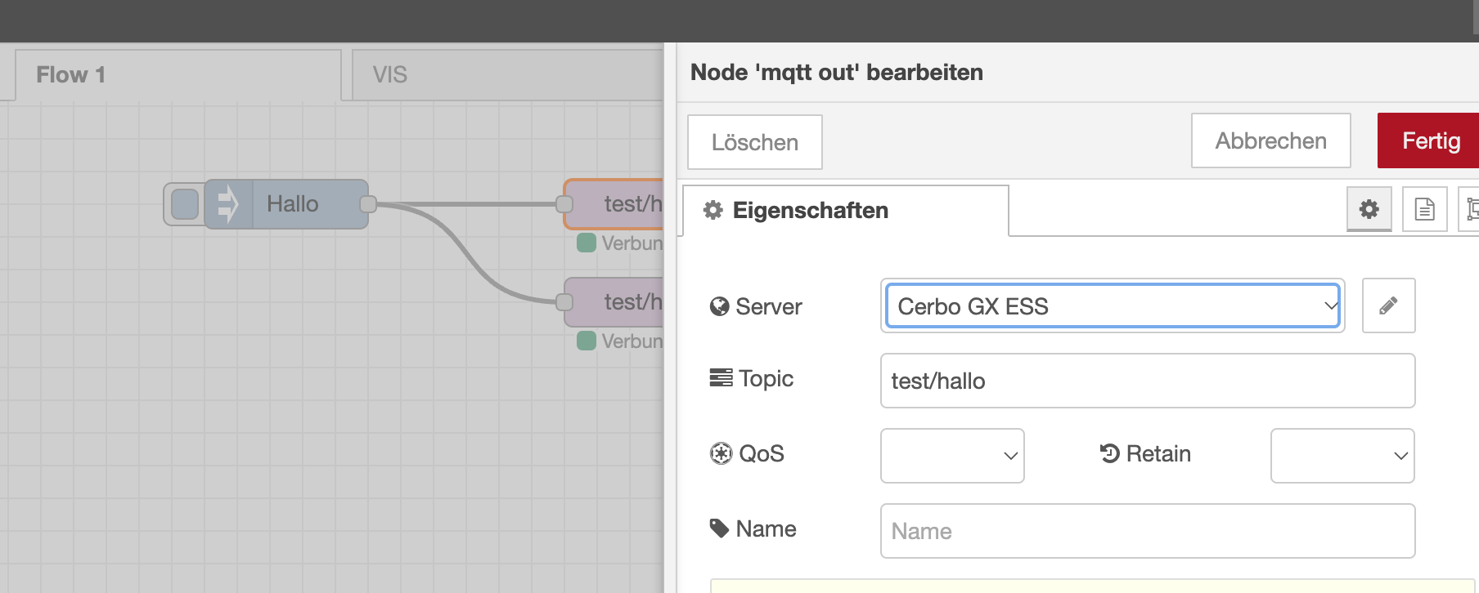This screenshot has width=1479, height=593.
Task: Select the upper test/h mqtt node
Action: pyautogui.click(x=614, y=204)
